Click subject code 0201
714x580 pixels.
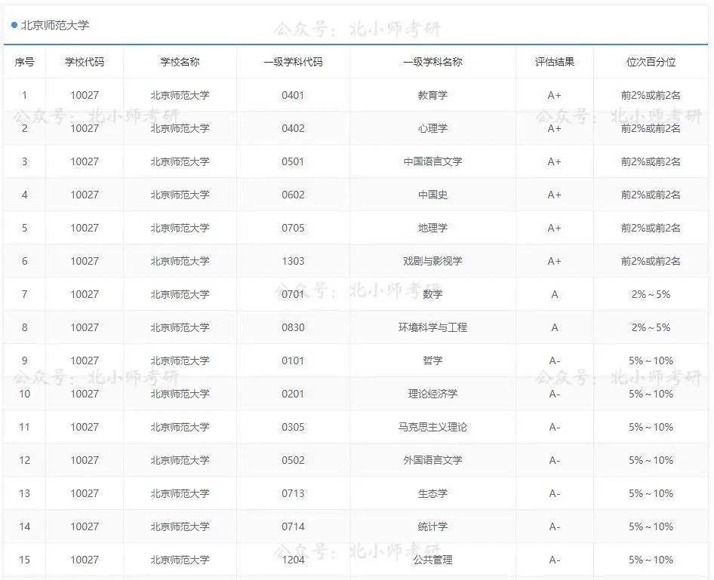click(293, 394)
